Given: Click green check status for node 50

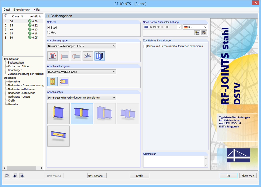Looking at the screenshot, I should (30, 37).
